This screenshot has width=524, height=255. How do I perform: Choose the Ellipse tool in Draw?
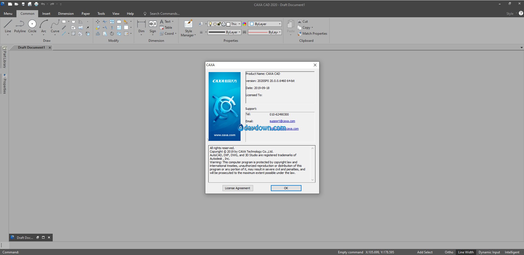[73, 22]
